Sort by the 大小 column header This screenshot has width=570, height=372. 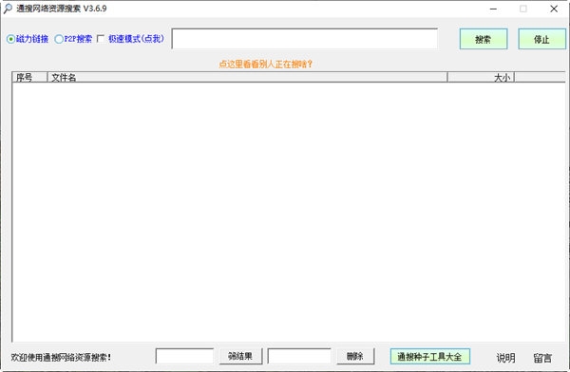[481, 77]
